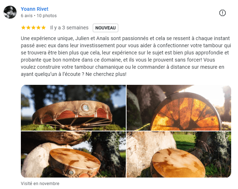Open Yoann Rivet's profile avatar picture
Viewport: 238px width, 189px height.
click(10, 12)
